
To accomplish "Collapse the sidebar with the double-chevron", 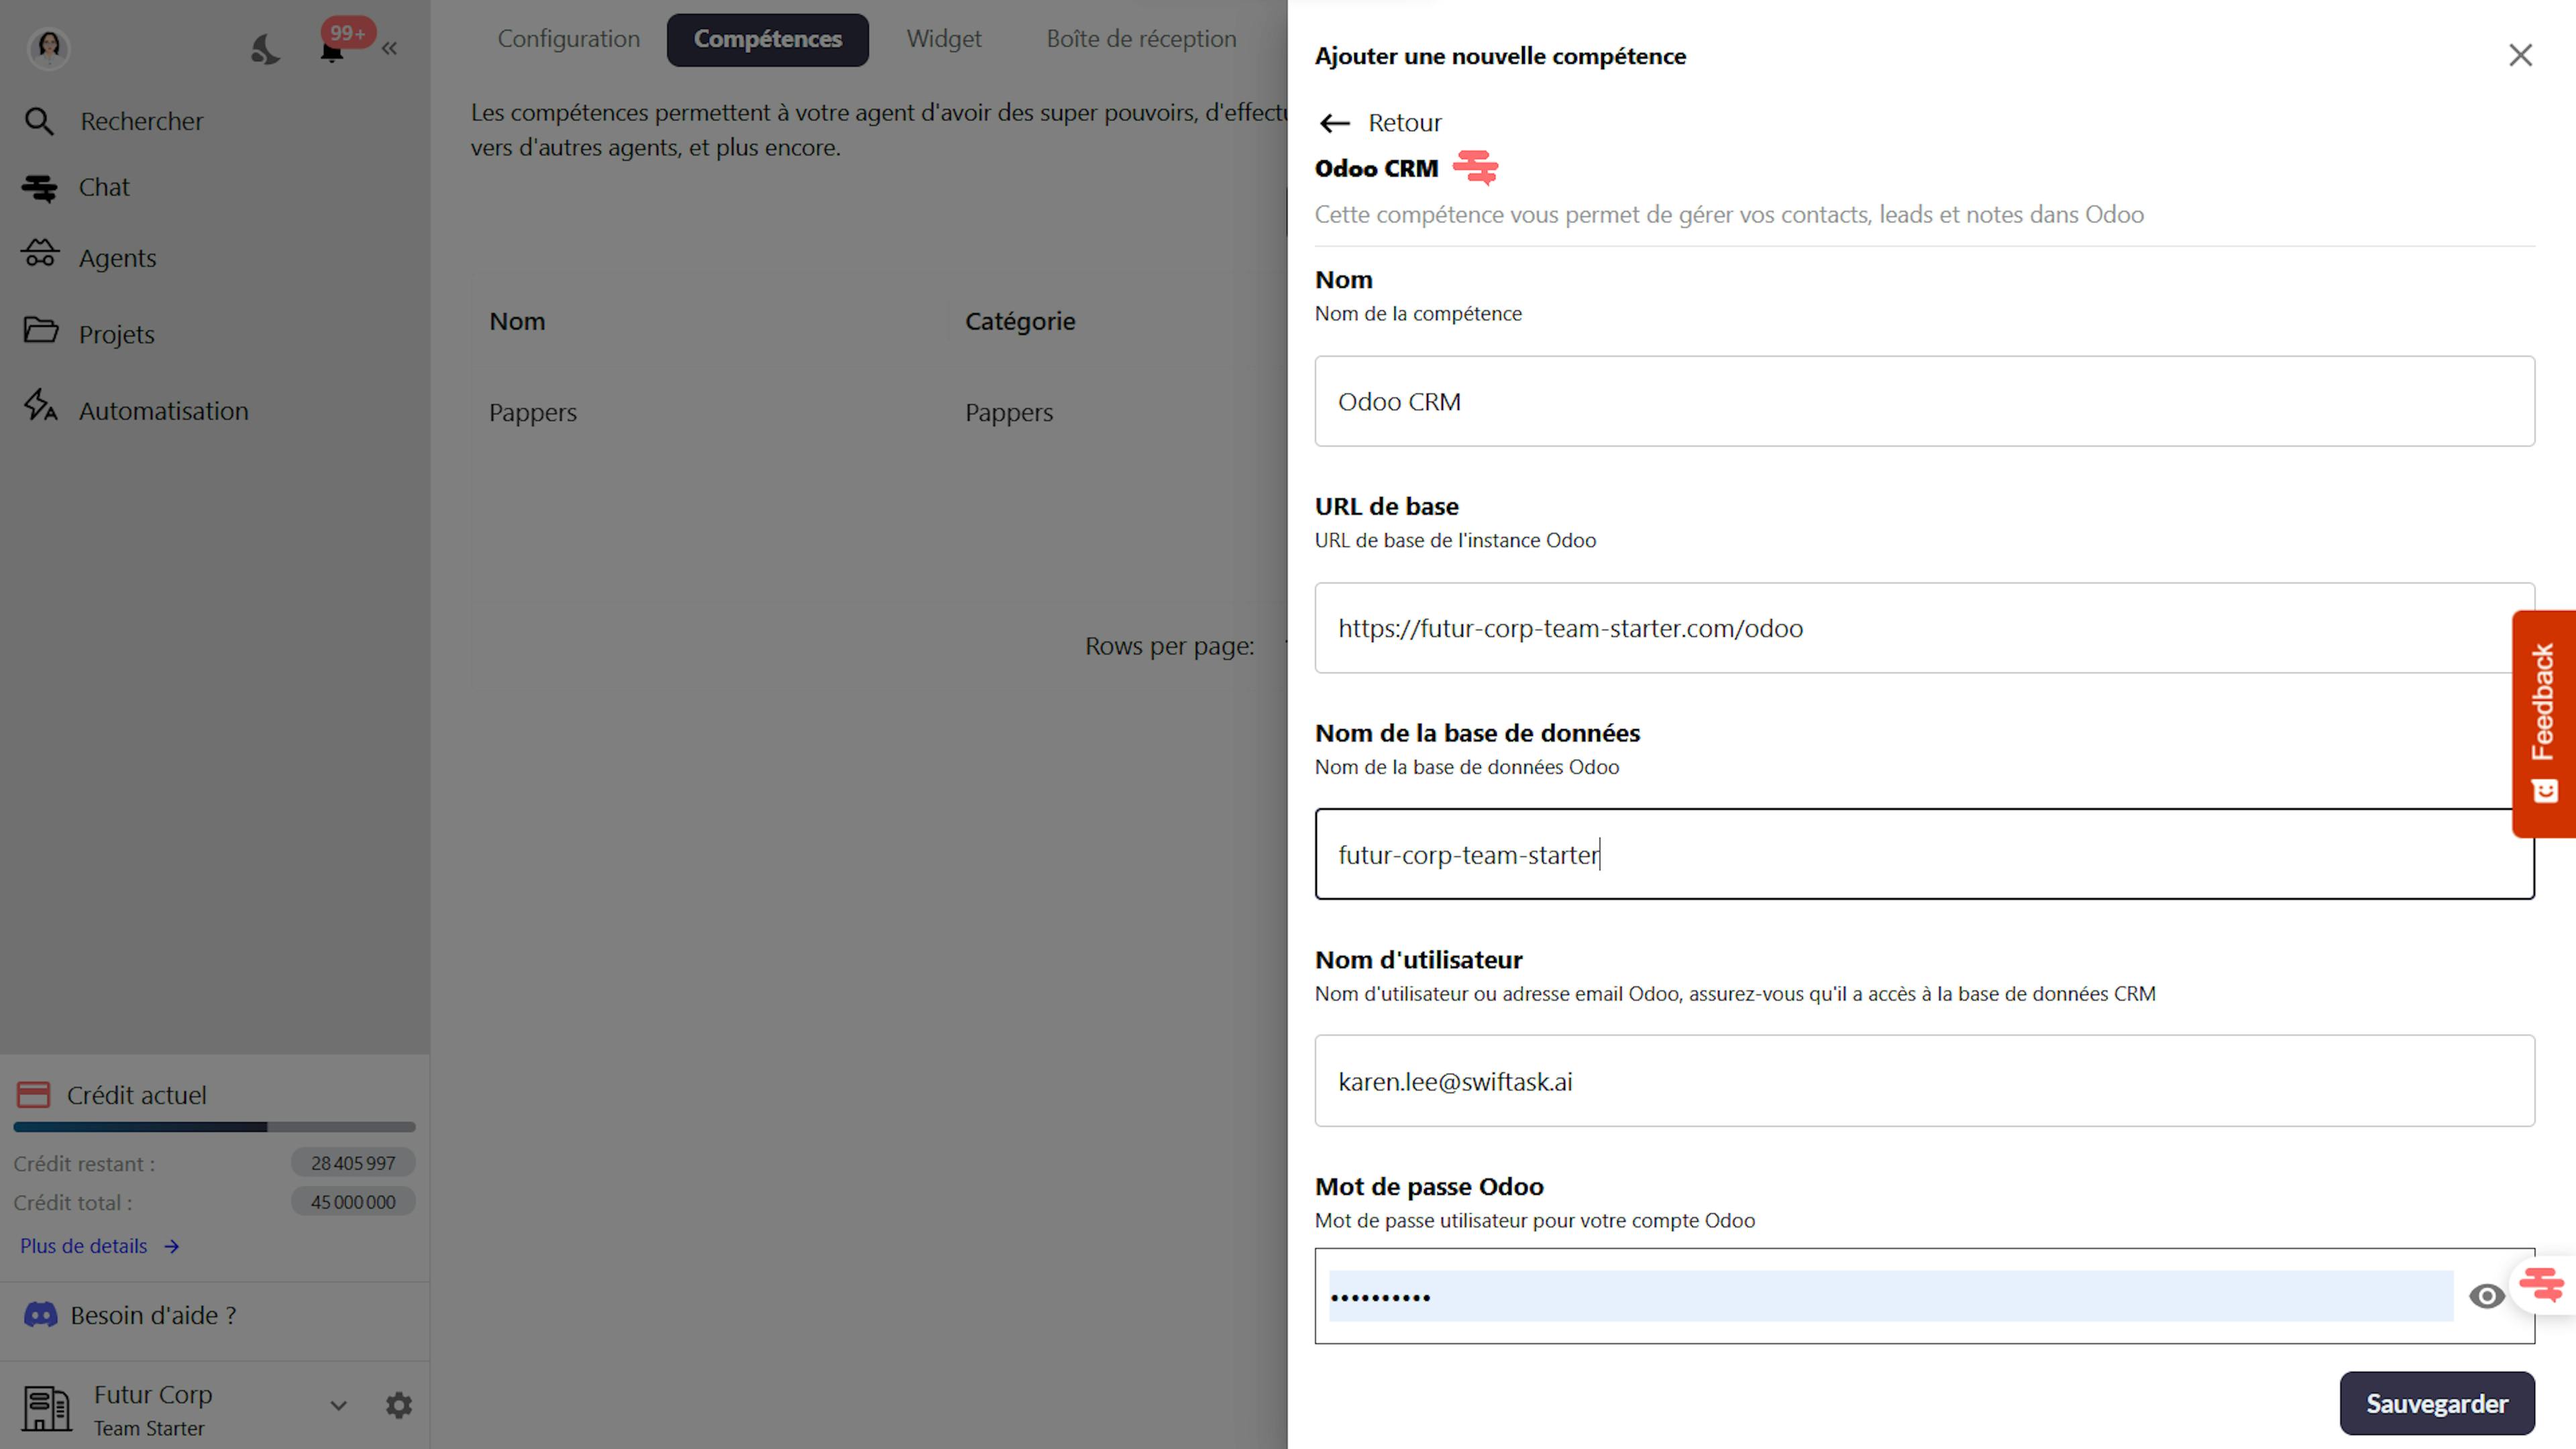I will point(389,47).
